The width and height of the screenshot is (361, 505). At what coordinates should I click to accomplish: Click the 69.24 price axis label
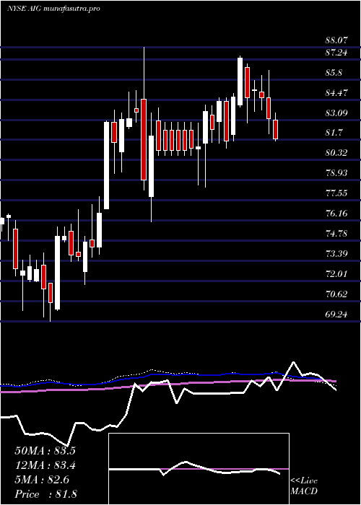(336, 315)
